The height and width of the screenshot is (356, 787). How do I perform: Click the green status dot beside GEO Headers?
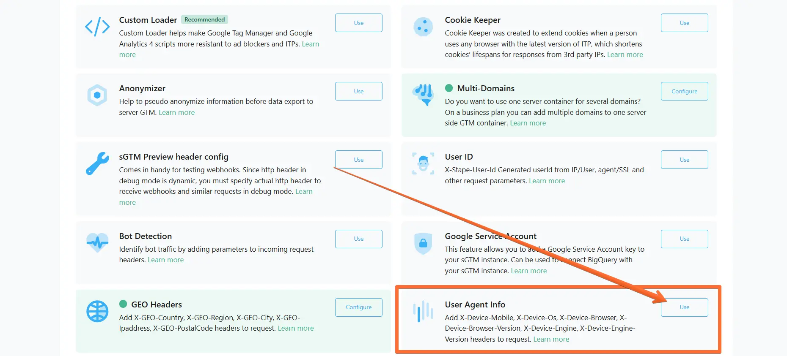(x=123, y=304)
